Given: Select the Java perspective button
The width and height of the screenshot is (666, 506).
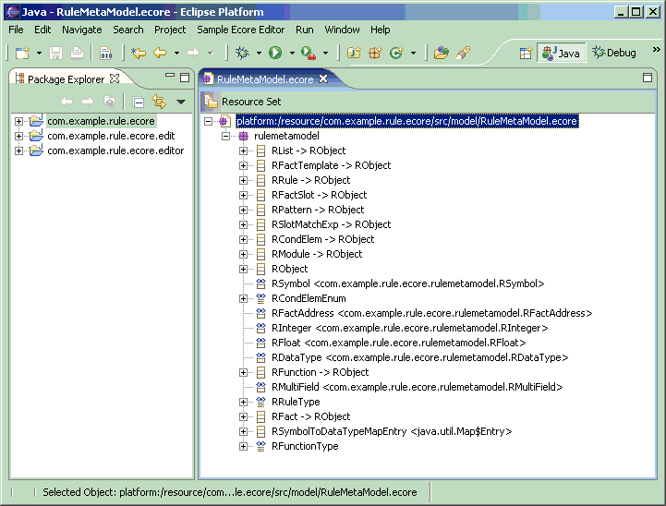Looking at the screenshot, I should tap(561, 54).
